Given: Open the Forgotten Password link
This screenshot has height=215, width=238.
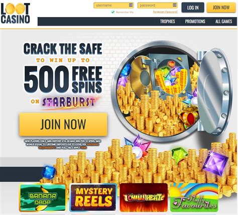Looking at the screenshot, I should [165, 12].
